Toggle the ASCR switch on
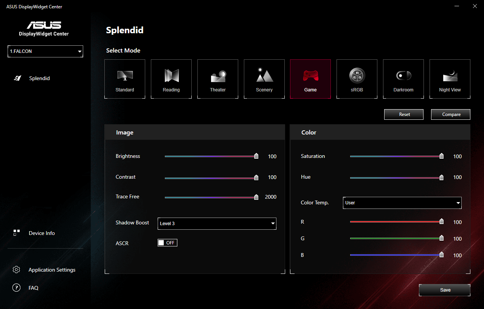 point(167,243)
